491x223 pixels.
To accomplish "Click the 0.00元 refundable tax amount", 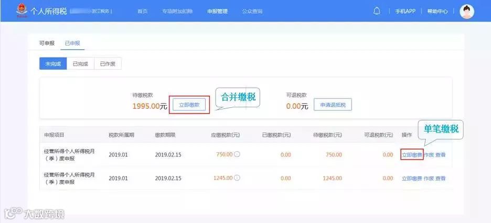I will pos(297,106).
